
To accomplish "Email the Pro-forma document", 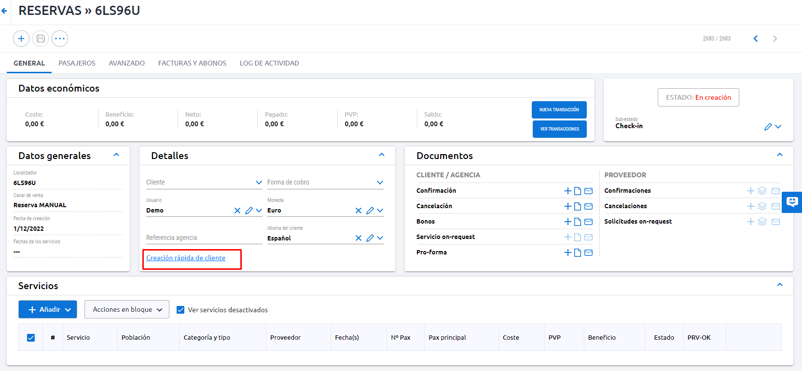I will (x=589, y=252).
